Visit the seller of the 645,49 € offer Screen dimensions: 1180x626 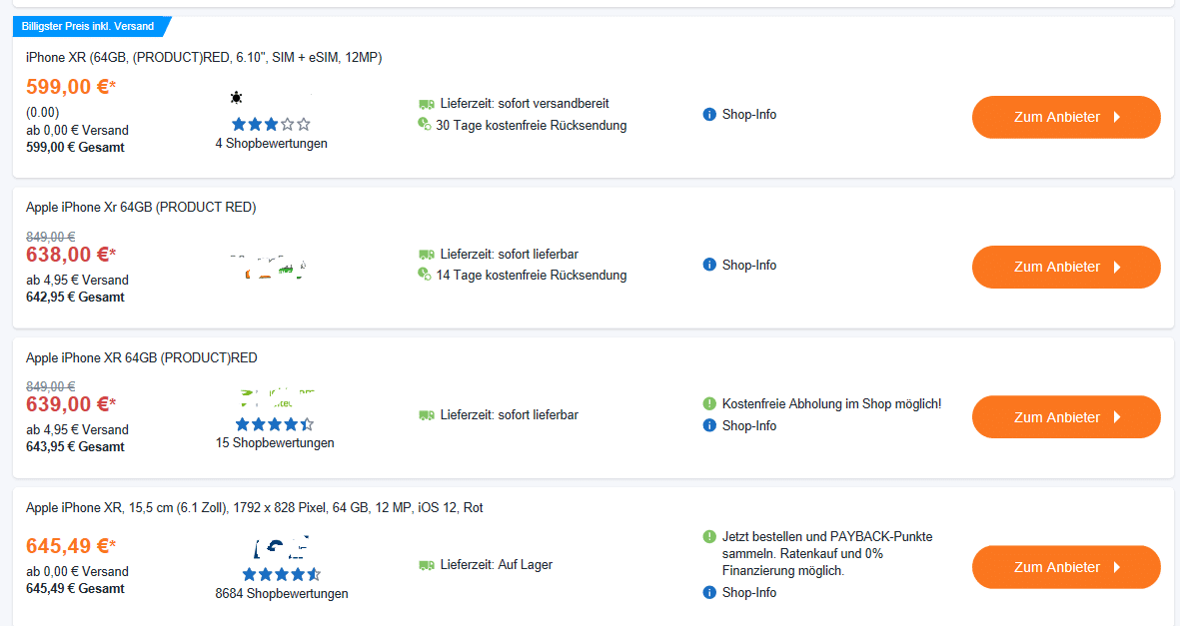(1066, 567)
